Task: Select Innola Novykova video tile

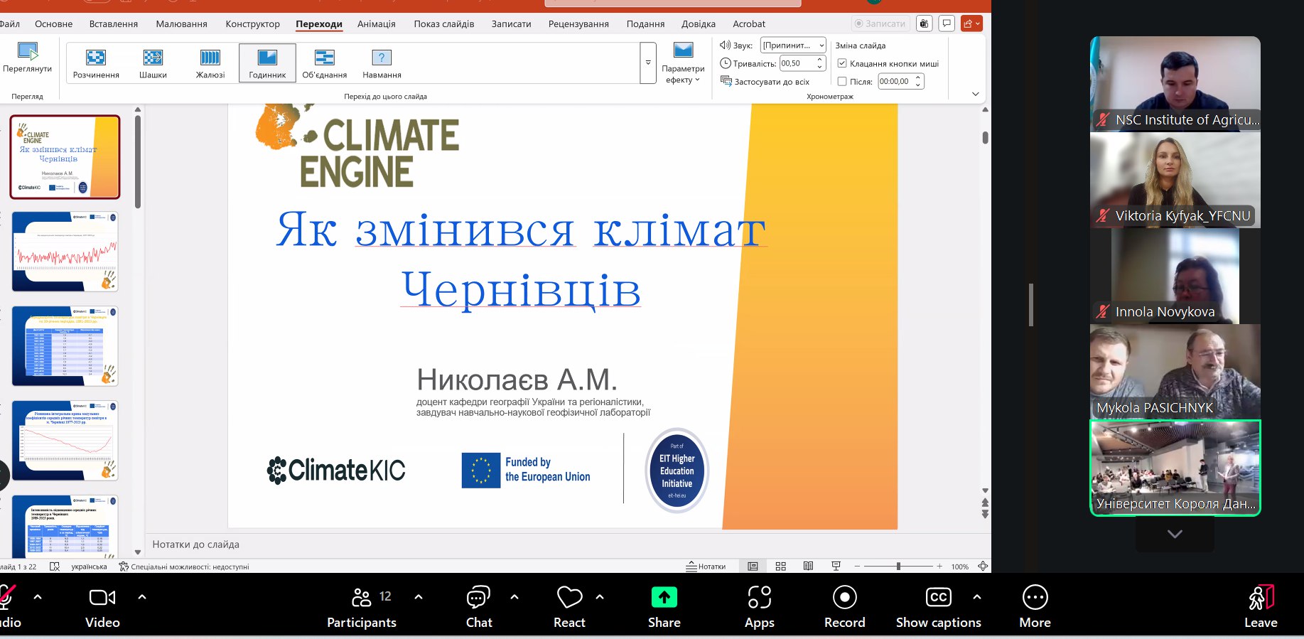Action: click(x=1175, y=276)
